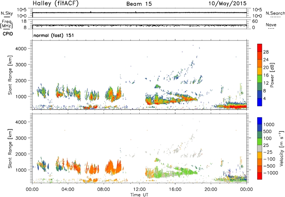
Task: Click the 'Velocity [m s⁻¹]' color bar label
Action: click(281, 148)
